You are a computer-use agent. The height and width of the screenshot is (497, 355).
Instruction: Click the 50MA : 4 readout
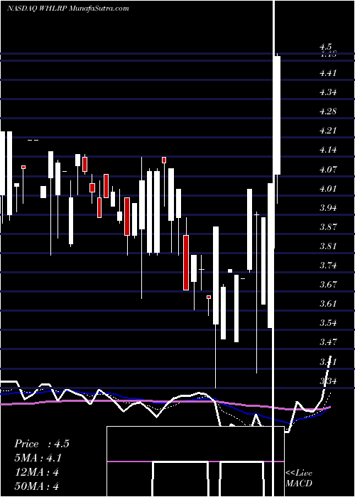click(x=36, y=486)
